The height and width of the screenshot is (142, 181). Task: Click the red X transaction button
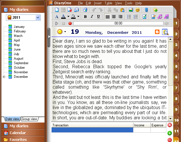click(170, 125)
